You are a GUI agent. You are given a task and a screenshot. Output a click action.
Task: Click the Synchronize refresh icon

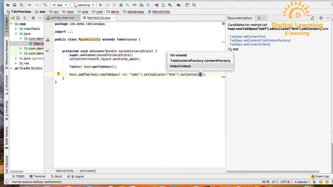21,5
